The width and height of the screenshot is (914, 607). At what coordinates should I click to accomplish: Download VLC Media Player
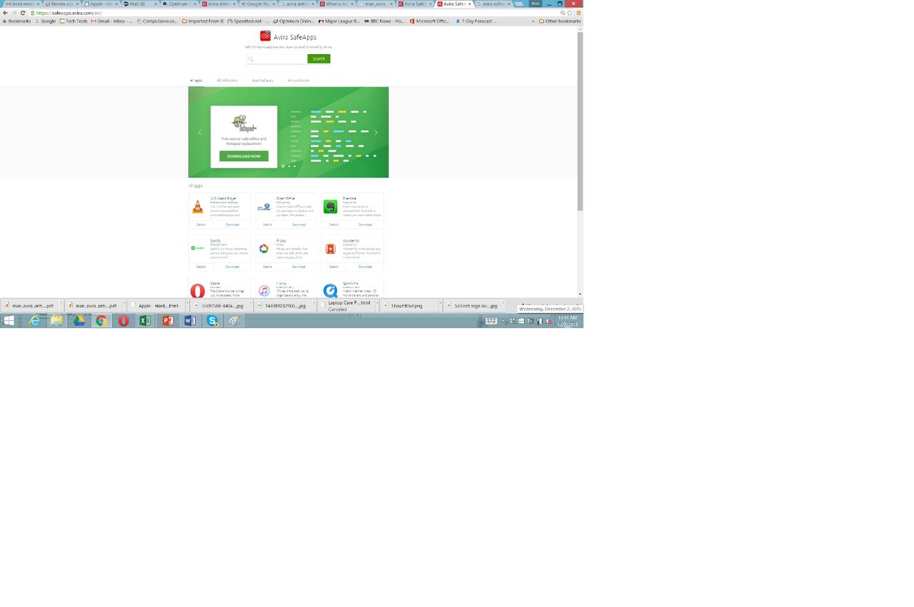click(233, 225)
